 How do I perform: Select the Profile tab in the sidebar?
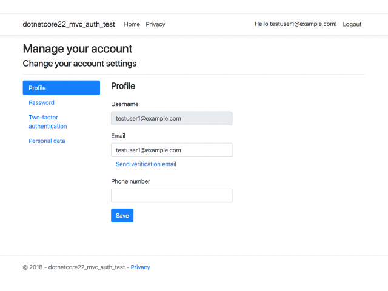click(61, 88)
